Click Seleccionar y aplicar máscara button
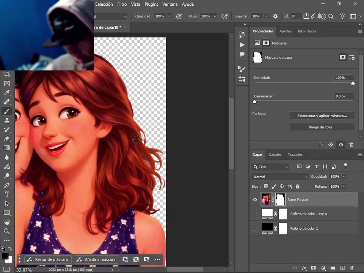 tap(322, 116)
